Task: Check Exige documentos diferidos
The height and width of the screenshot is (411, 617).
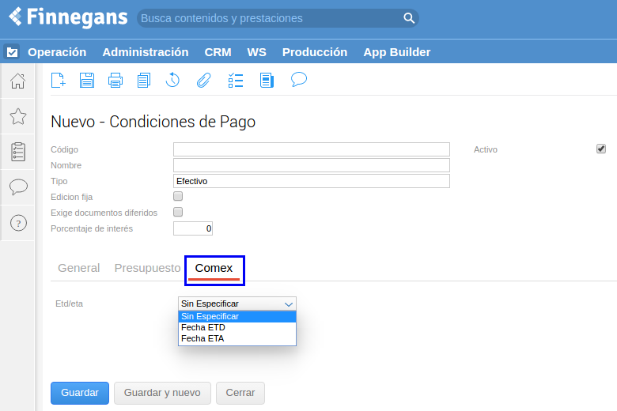Action: [178, 212]
